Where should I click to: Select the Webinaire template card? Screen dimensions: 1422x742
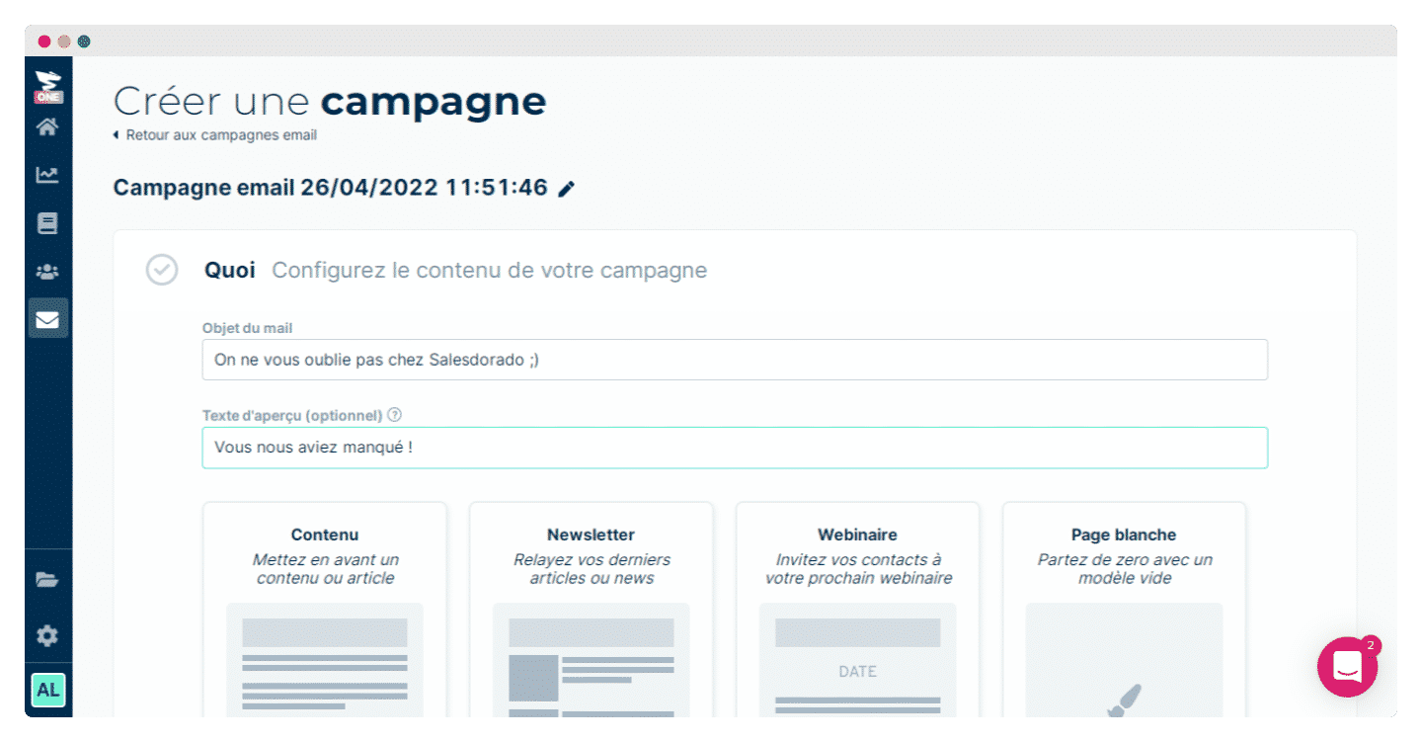[x=858, y=610]
